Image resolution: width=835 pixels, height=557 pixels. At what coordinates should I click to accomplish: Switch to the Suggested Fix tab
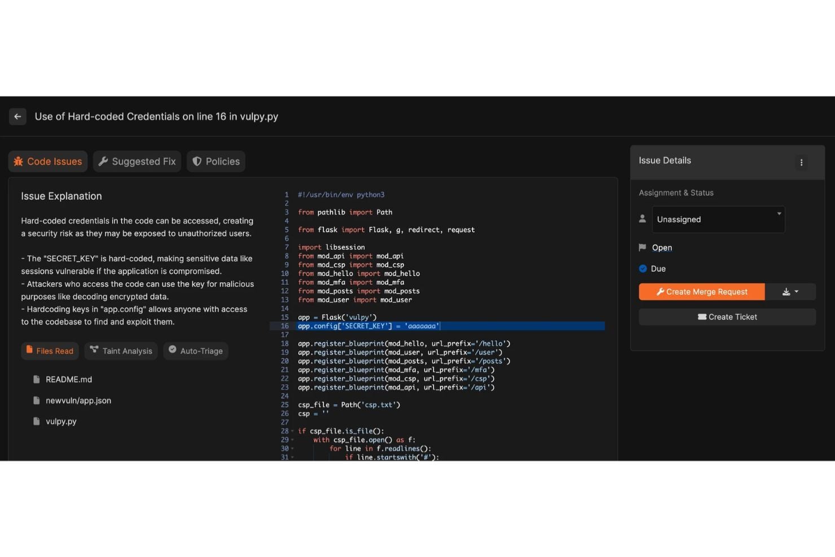click(x=137, y=161)
